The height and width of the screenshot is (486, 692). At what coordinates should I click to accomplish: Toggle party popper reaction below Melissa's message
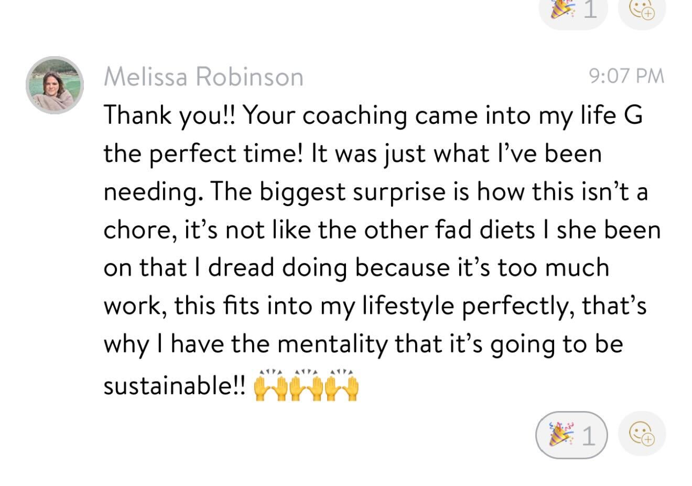pos(571,435)
